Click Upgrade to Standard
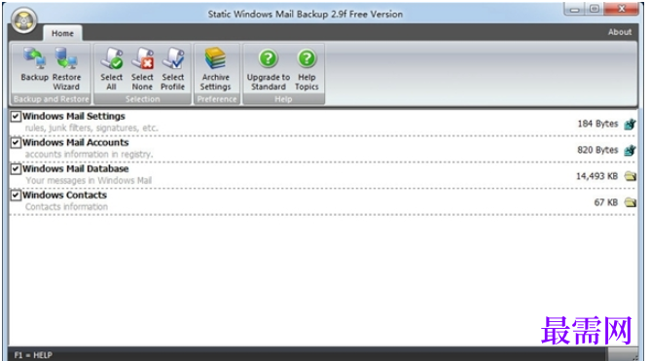 coord(269,68)
